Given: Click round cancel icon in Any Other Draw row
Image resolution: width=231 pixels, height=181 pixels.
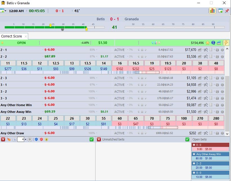Looking at the screenshot, I should (x=223, y=133).
